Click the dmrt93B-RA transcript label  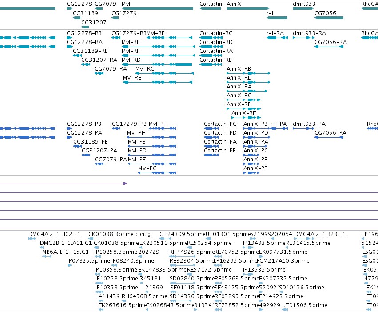click(309, 33)
